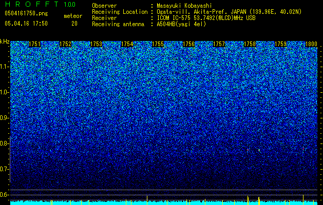The height and width of the screenshot is (205, 323).
Task: Click the 1758 time marker
Action: (x=250, y=44)
